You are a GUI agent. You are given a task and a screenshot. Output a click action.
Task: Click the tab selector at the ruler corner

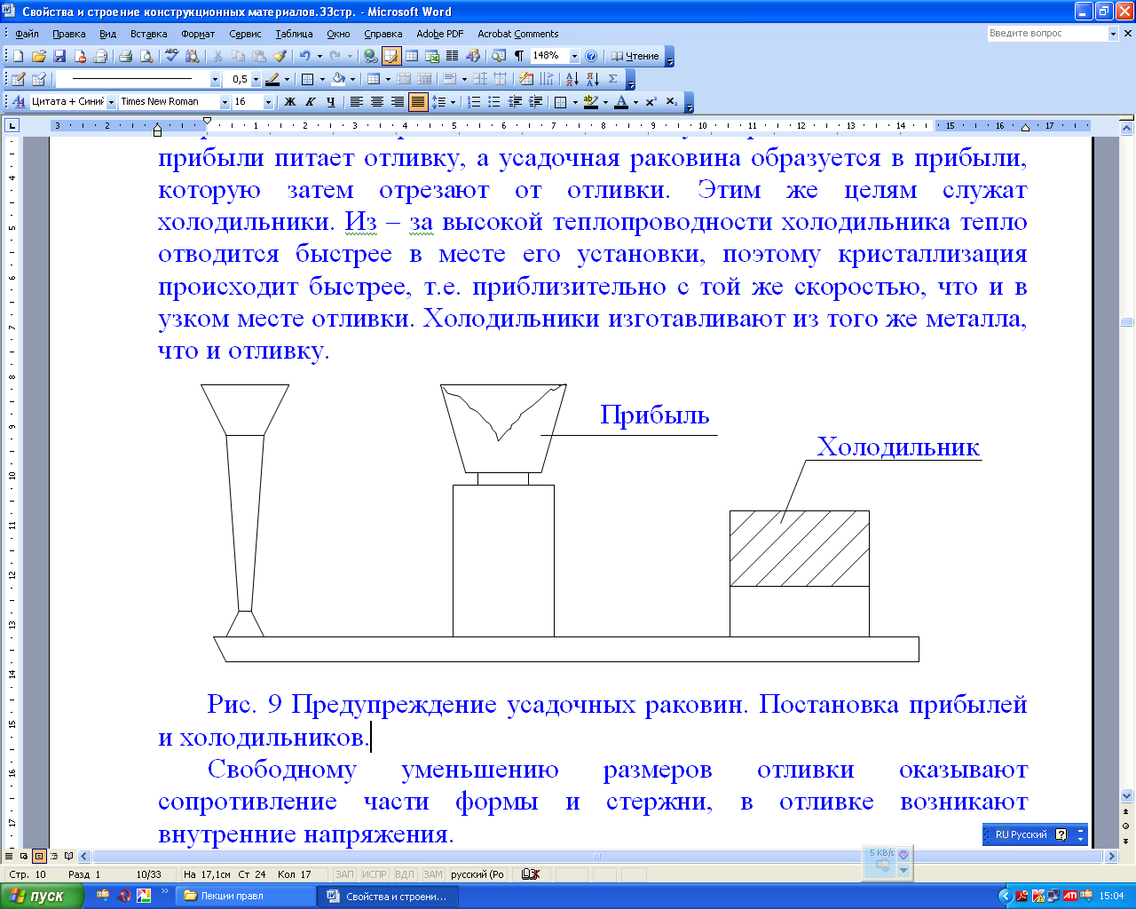(x=12, y=126)
